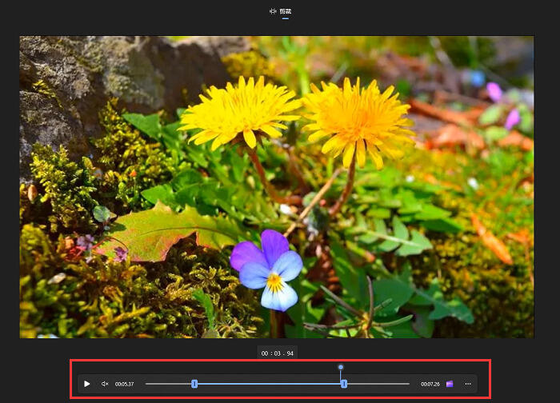
Task: Click the left trim start handle
Action: click(x=194, y=384)
